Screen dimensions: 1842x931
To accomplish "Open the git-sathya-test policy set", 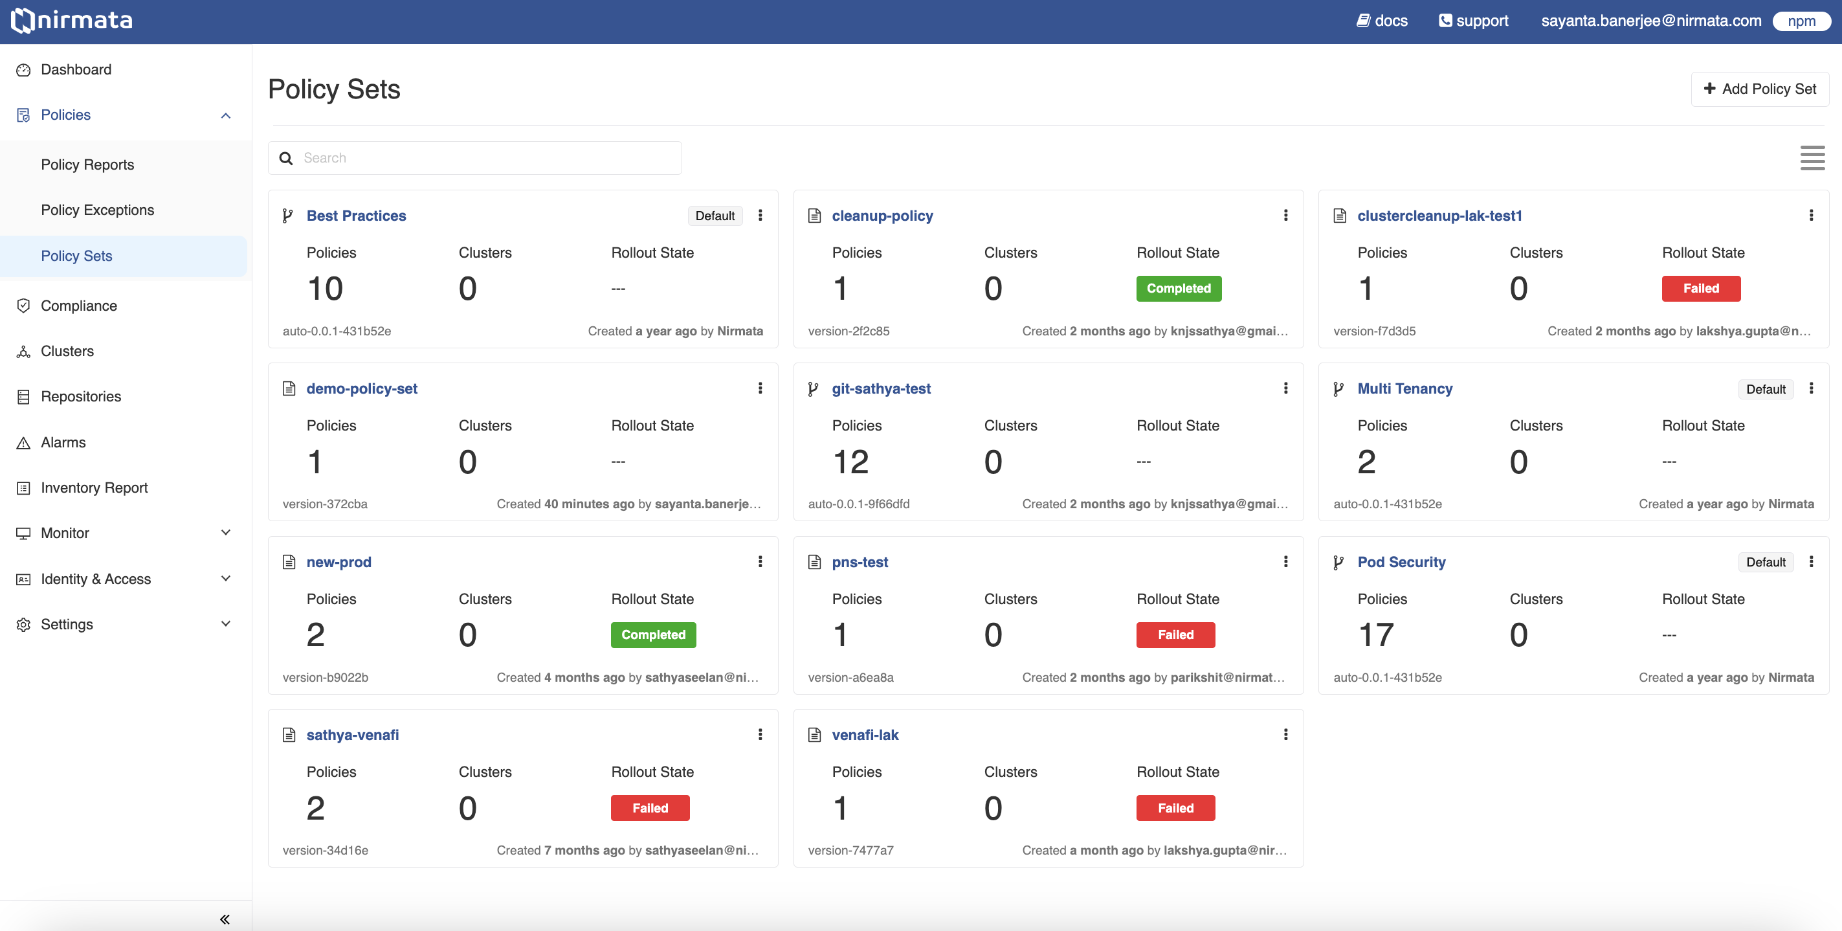I will (x=881, y=389).
